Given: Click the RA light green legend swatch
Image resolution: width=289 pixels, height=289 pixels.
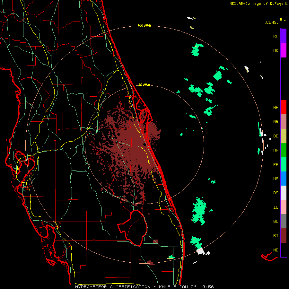Looking at the screenshot, I should click(x=284, y=164).
